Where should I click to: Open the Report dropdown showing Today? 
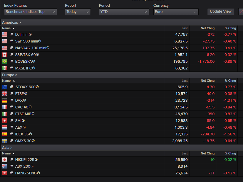pyautogui.click(x=78, y=12)
